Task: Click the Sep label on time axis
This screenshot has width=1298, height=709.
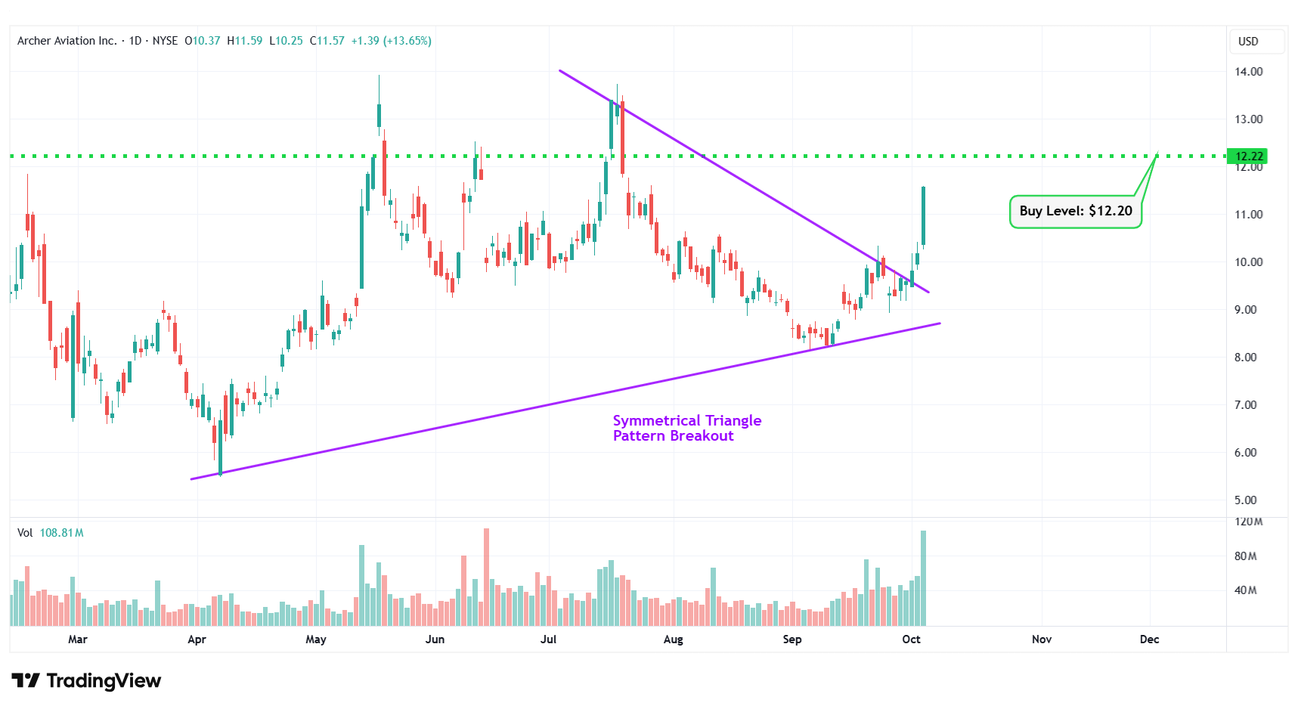Action: click(792, 639)
